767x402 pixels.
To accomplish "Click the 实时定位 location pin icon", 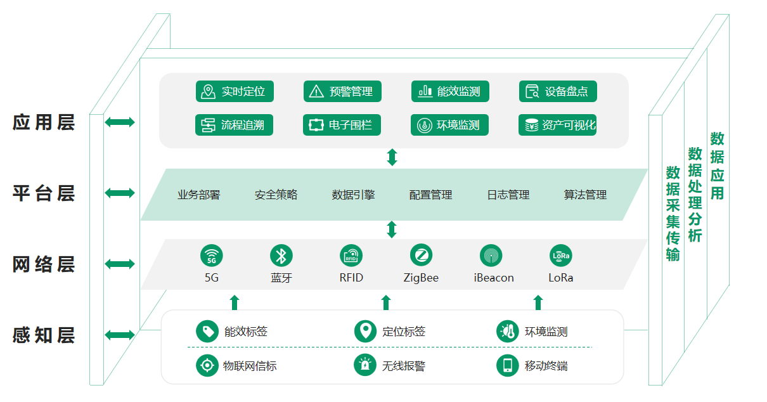I will (x=207, y=91).
